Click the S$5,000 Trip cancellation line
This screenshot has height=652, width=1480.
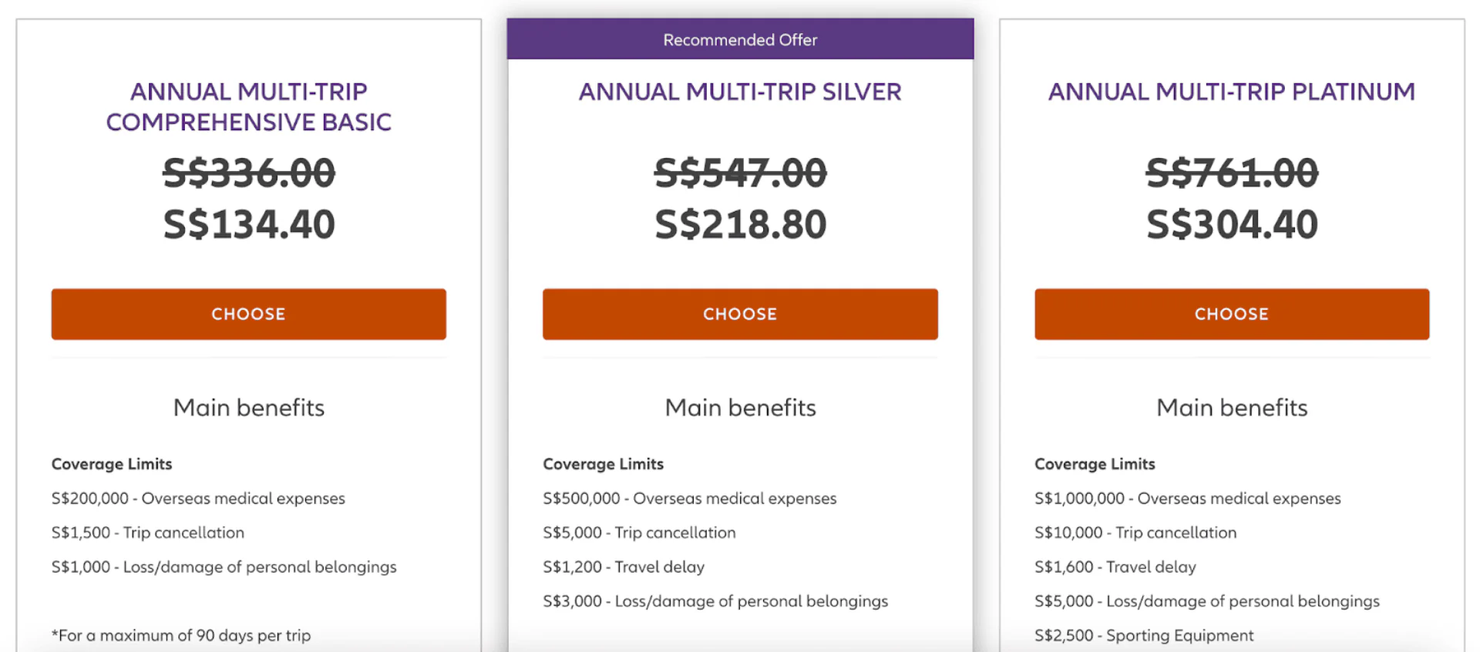pyautogui.click(x=639, y=533)
